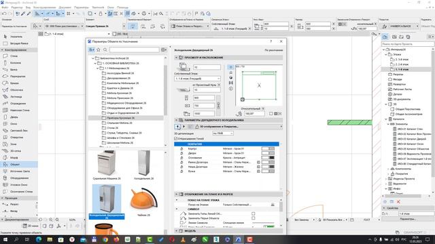The height and width of the screenshot is (244, 435).
Task: Open the Файл menu
Action: (x=5, y=7)
